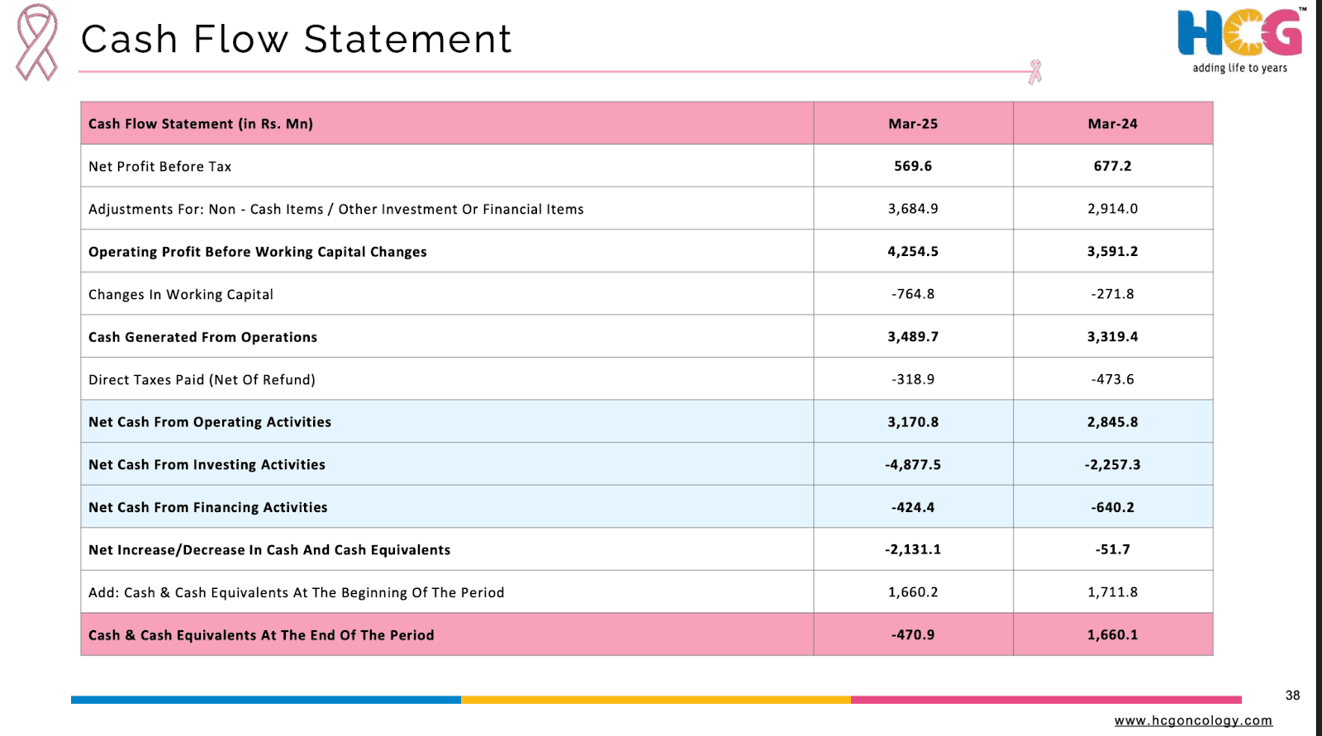Click the pink ribbon icon beside title

(37, 42)
